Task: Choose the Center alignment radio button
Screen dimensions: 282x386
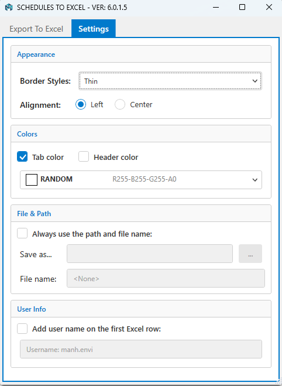Action: pos(120,105)
